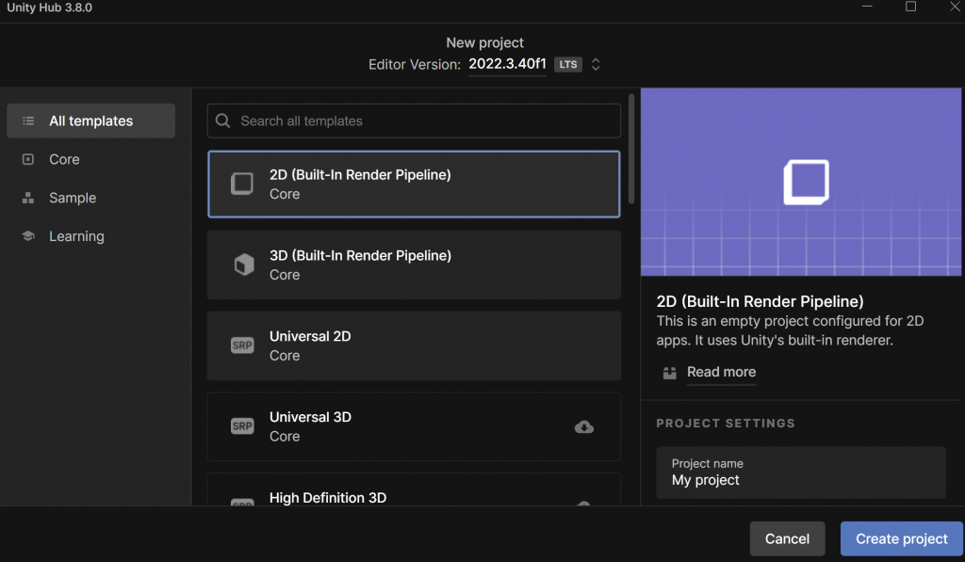The width and height of the screenshot is (965, 562).
Task: Click the Universal 3D SRP icon
Action: coord(242,426)
